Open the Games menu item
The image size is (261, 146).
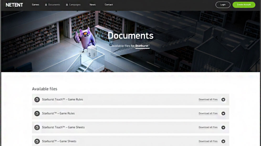tap(35, 5)
